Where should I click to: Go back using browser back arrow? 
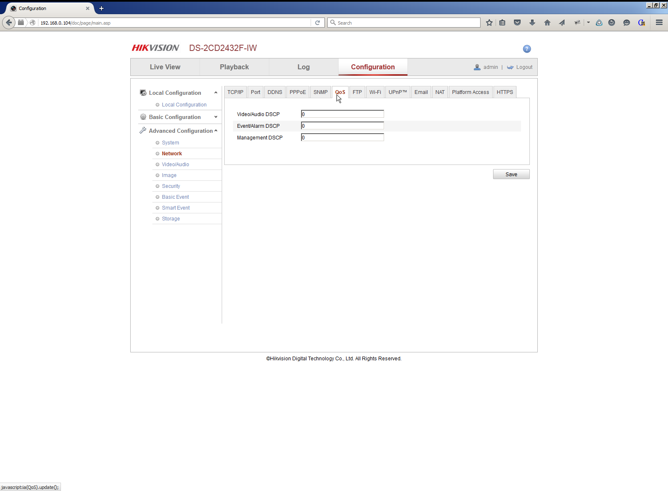click(9, 23)
